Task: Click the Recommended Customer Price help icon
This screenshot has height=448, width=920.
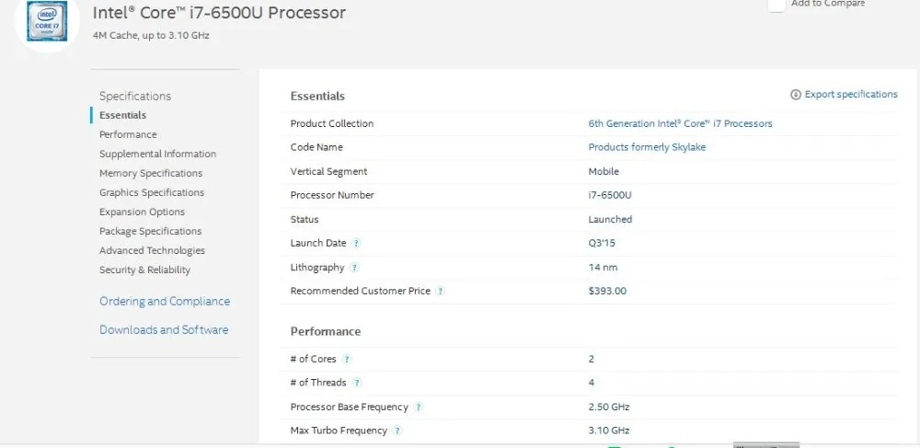Action: point(440,291)
